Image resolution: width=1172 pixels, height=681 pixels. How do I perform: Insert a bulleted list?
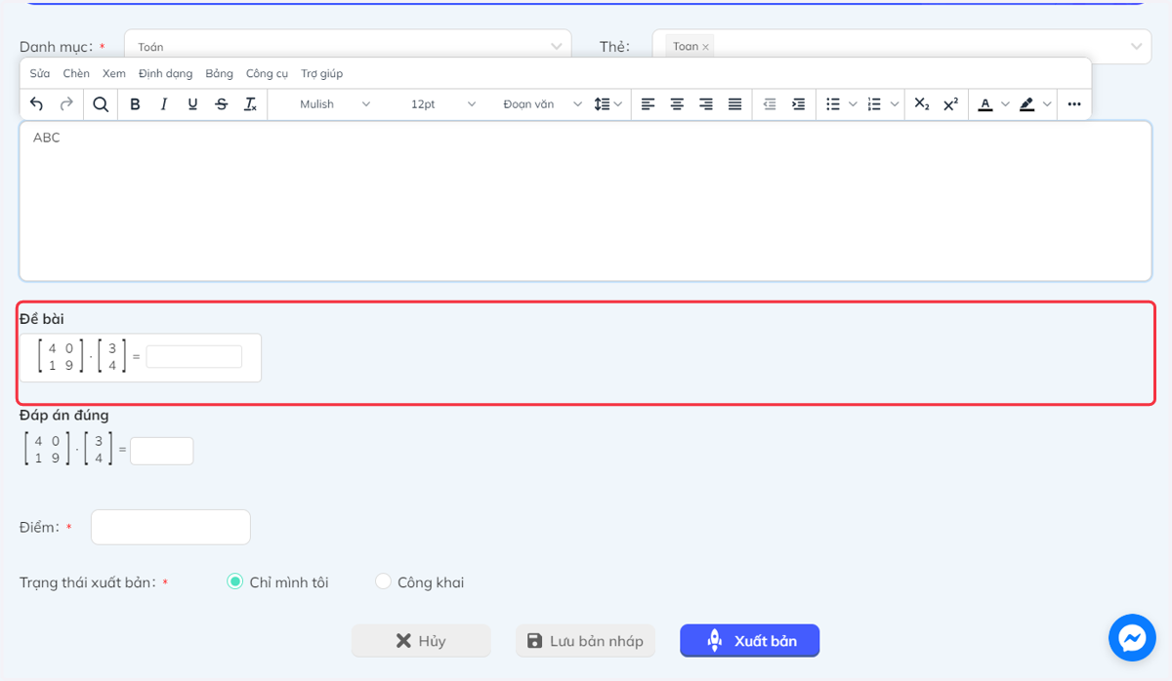[833, 104]
